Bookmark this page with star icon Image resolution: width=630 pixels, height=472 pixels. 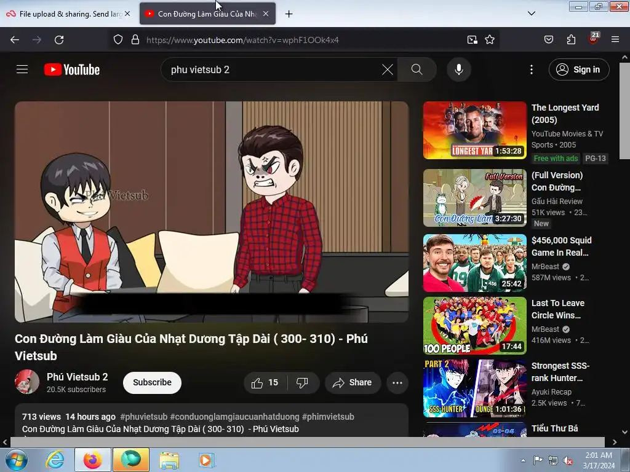point(489,40)
